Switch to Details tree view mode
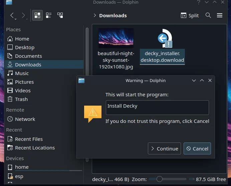The image size is (231, 186). click(60, 15)
